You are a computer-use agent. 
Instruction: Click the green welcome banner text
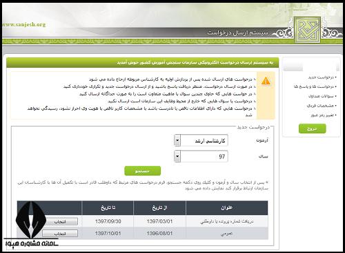click(195, 63)
